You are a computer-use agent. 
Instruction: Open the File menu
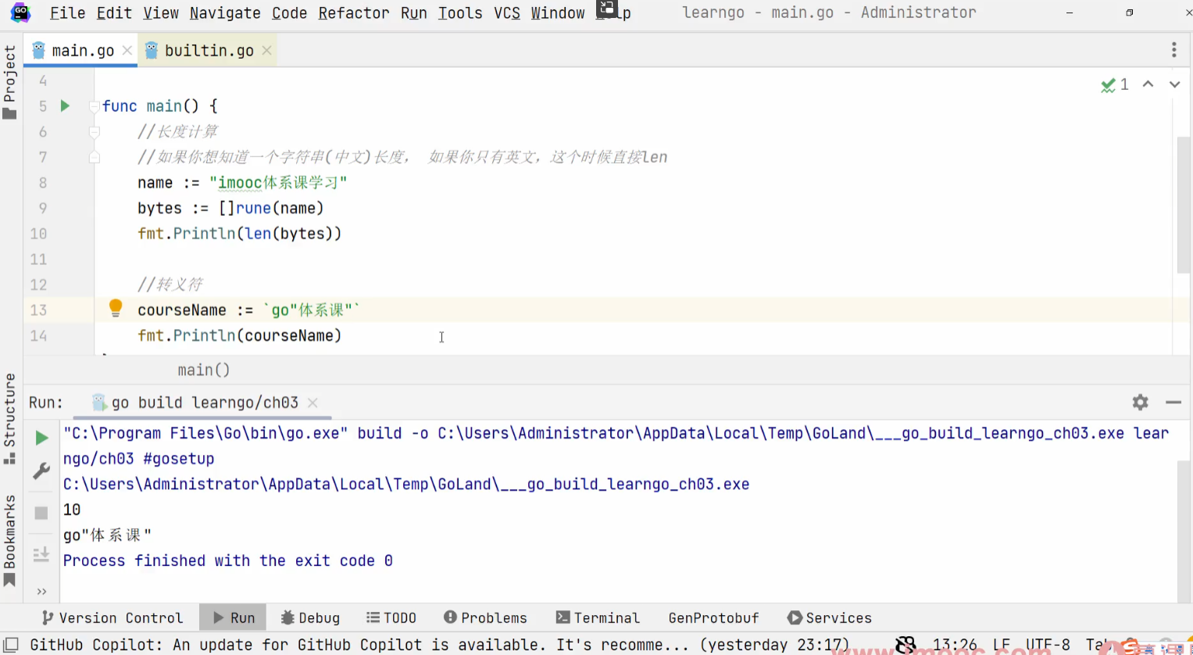pyautogui.click(x=67, y=13)
